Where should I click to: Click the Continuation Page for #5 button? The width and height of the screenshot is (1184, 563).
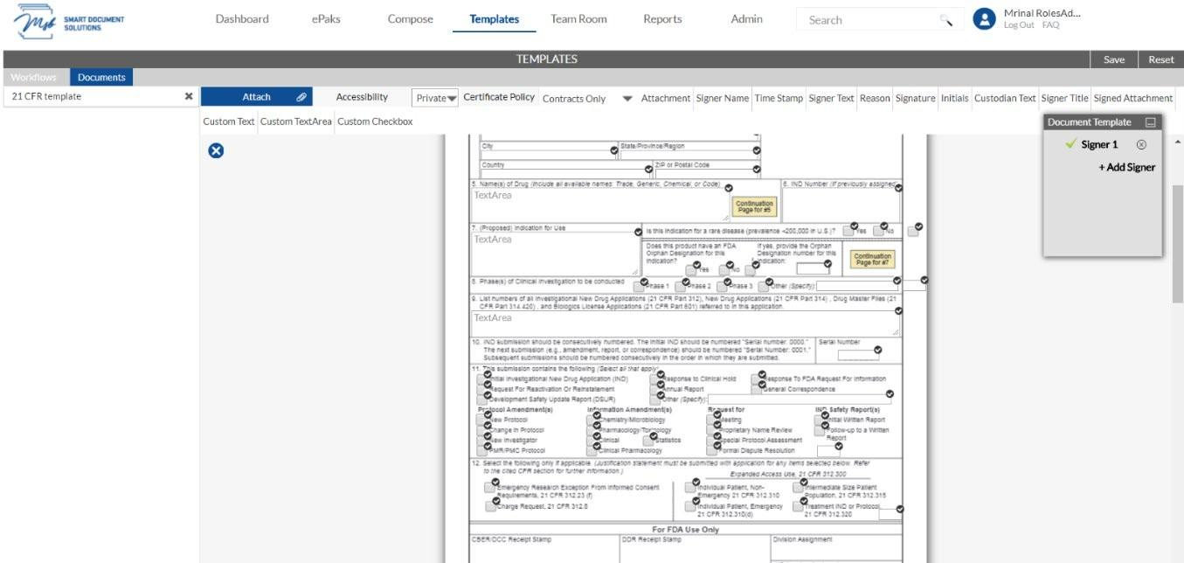(755, 206)
